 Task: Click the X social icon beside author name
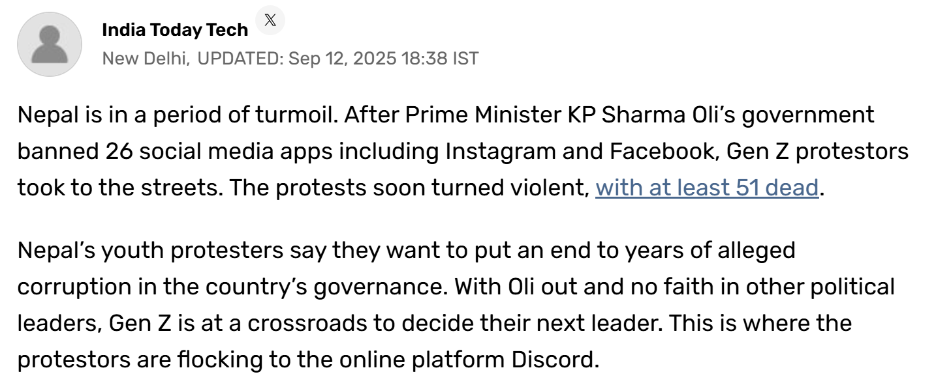[270, 21]
